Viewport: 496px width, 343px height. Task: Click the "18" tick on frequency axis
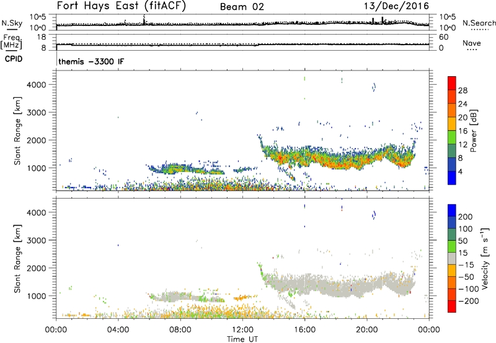[42, 37]
